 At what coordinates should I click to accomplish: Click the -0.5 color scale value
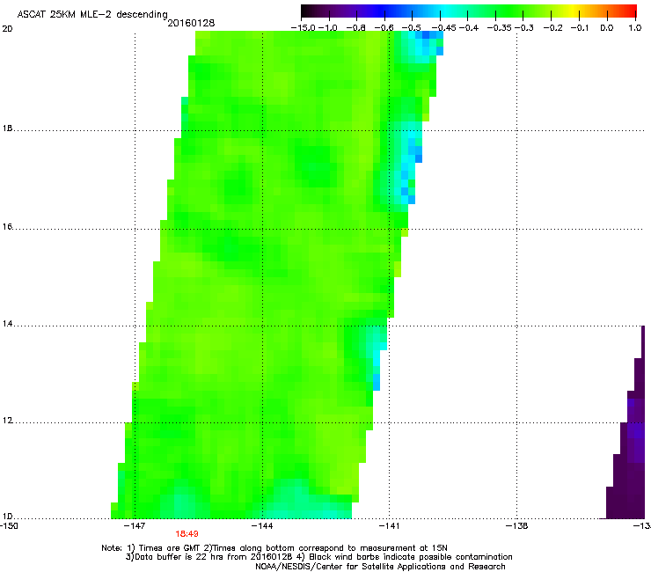click(x=412, y=28)
